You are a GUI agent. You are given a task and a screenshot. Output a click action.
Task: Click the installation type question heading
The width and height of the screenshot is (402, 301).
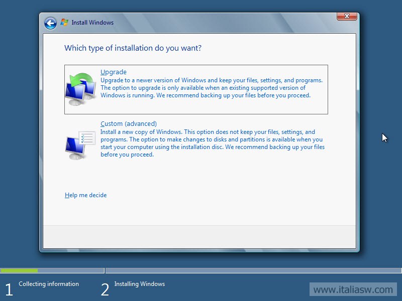(x=133, y=48)
